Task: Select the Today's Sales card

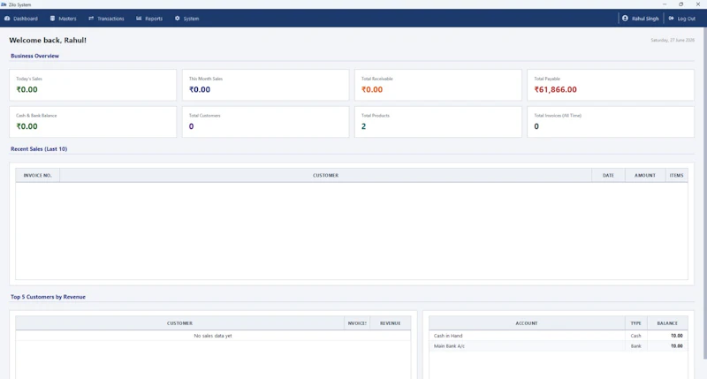Action: [x=93, y=85]
